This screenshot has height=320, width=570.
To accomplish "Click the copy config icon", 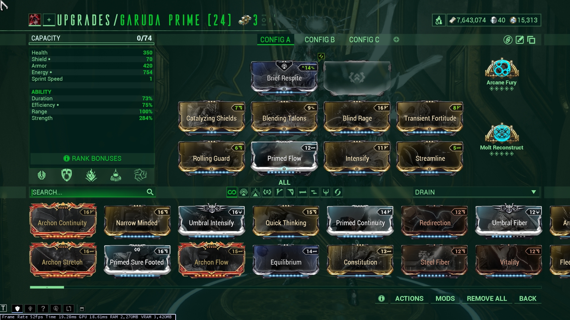I will click(x=531, y=40).
